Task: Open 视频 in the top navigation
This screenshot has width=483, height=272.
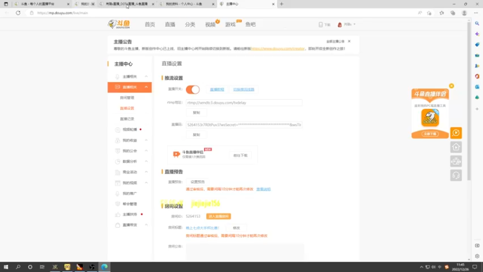Action: tap(210, 24)
